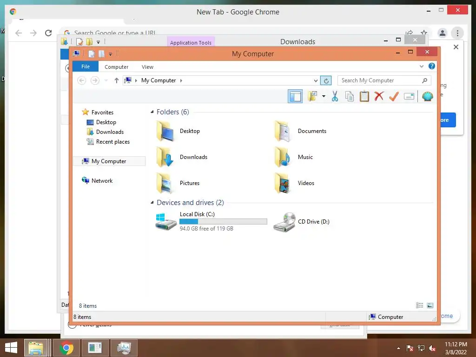Click the Paste clipboard icon
Viewport: 476px width, 357px height.
click(x=364, y=96)
